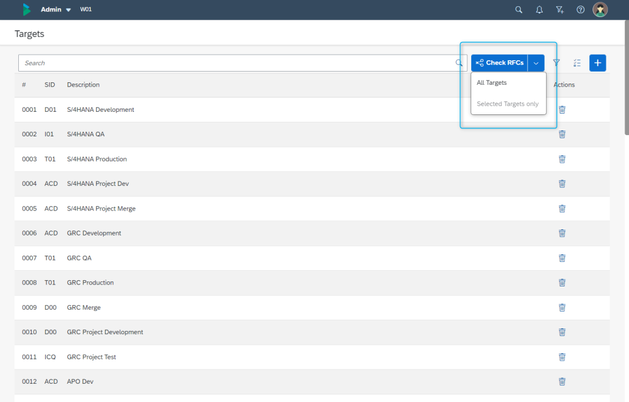Enable the multi-select list icon

(577, 63)
